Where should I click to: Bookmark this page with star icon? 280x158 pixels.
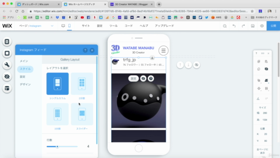pos(252,11)
